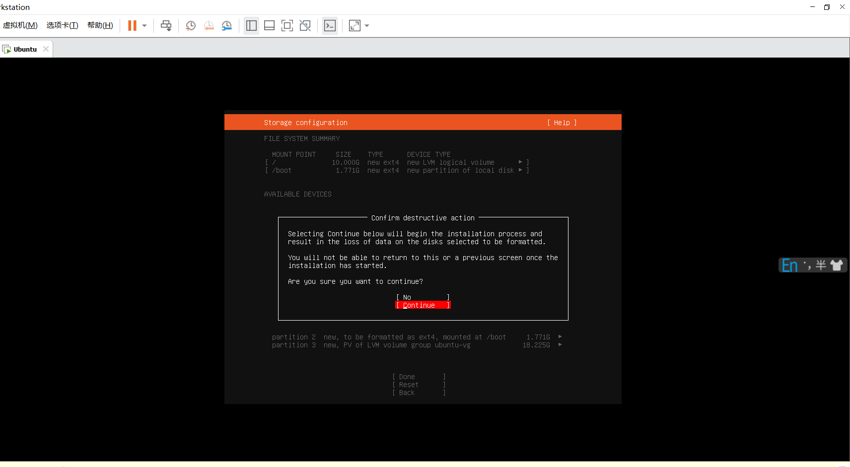Select the new LVM logical volume entry
Image resolution: width=850 pixels, height=467 pixels.
[x=397, y=162]
